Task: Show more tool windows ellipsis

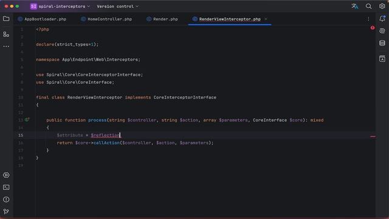Action: (6, 46)
